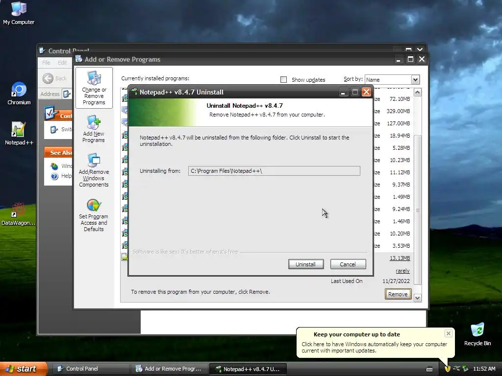Click the Address bar icon in Control Panel
The width and height of the screenshot is (502, 376).
[x=66, y=94]
